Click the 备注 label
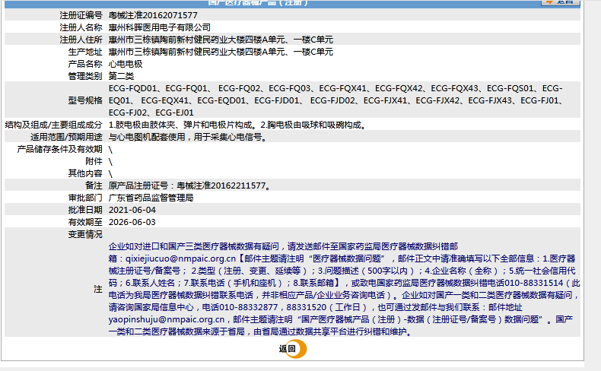This screenshot has width=601, height=371. tap(94, 185)
